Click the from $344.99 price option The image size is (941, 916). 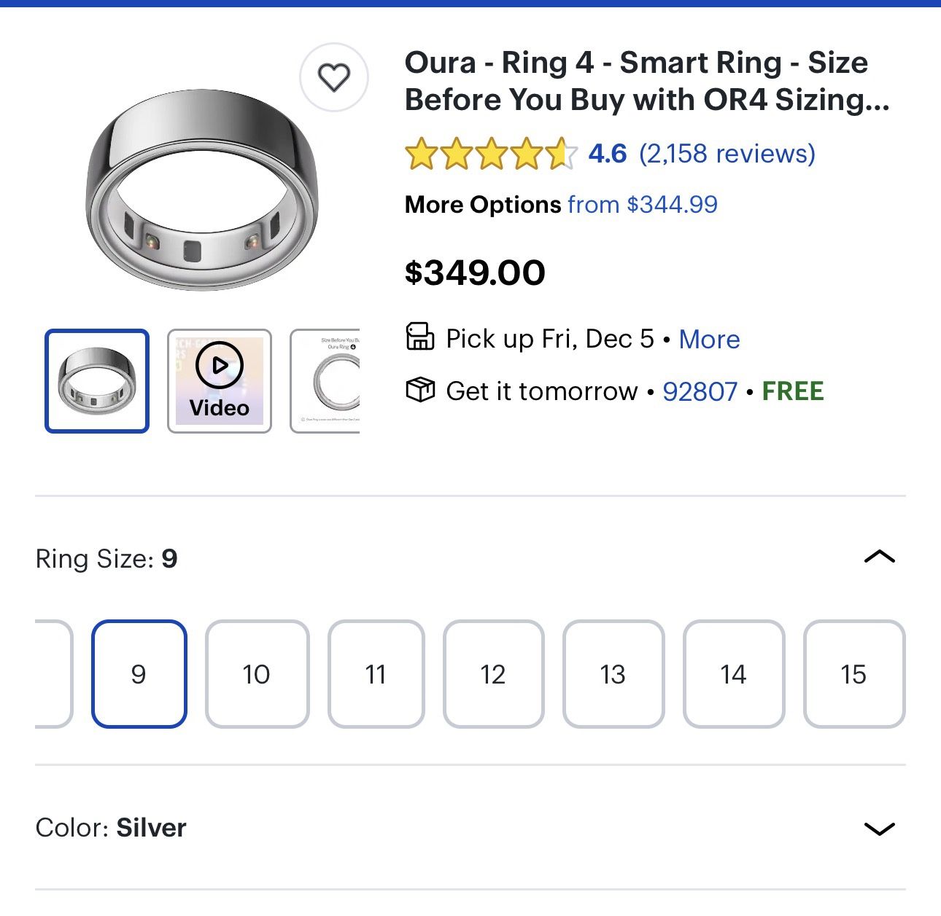pyautogui.click(x=642, y=205)
